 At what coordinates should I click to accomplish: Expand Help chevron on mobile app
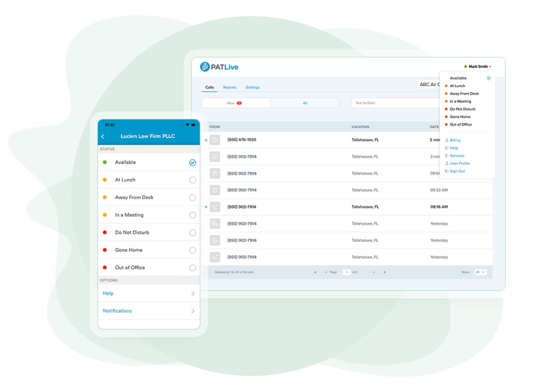[193, 294]
